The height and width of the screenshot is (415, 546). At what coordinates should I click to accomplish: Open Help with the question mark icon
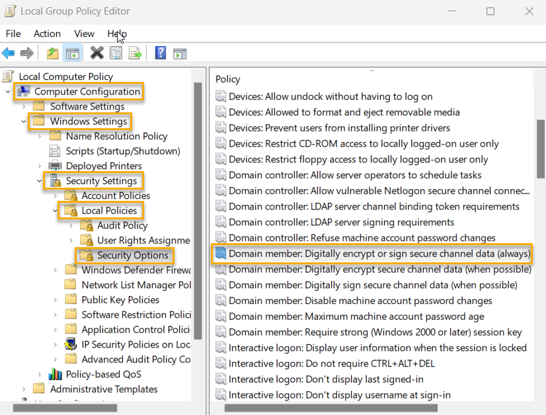pyautogui.click(x=160, y=54)
